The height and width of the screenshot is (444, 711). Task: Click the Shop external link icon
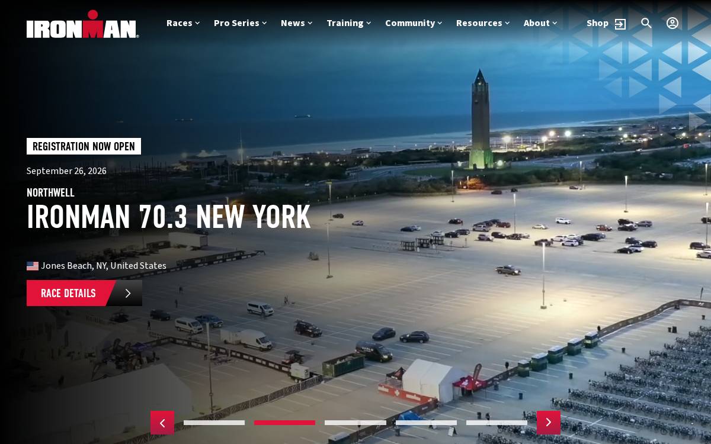(x=620, y=24)
